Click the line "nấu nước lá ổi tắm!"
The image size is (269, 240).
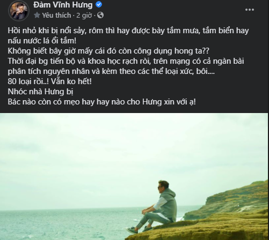point(42,41)
